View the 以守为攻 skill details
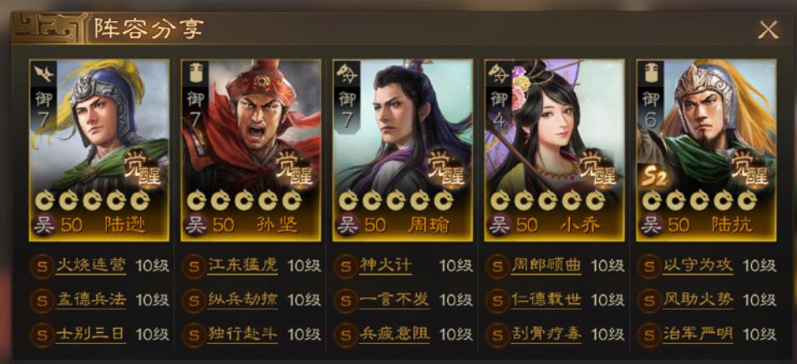 [x=698, y=265]
